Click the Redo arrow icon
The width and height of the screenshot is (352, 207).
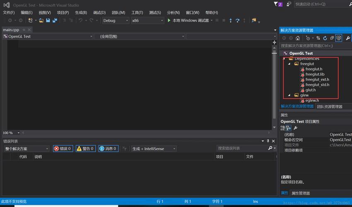point(92,20)
